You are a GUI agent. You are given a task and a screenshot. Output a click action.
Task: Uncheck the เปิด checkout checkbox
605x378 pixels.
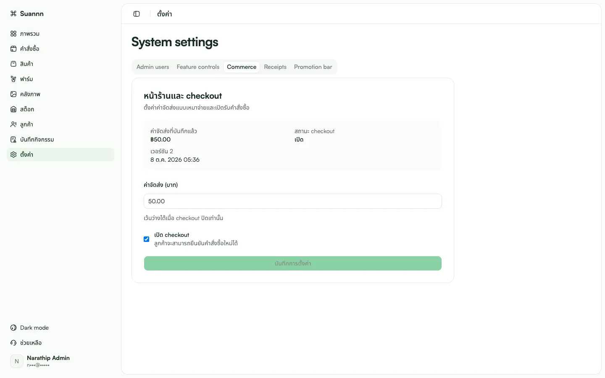point(147,239)
